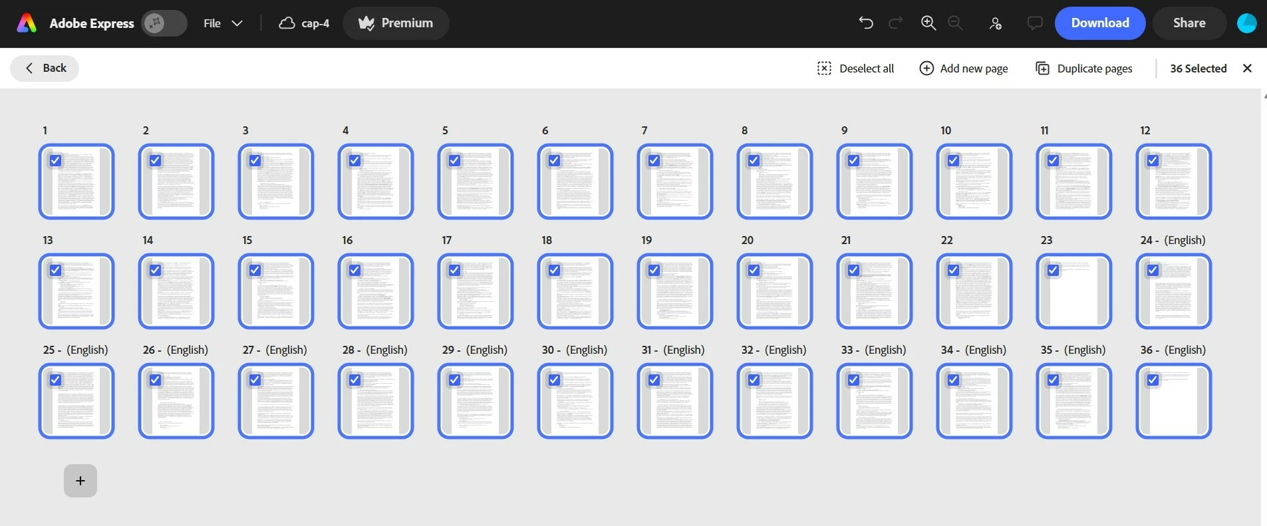Select the page 29 (English) thumbnail

[x=476, y=401]
